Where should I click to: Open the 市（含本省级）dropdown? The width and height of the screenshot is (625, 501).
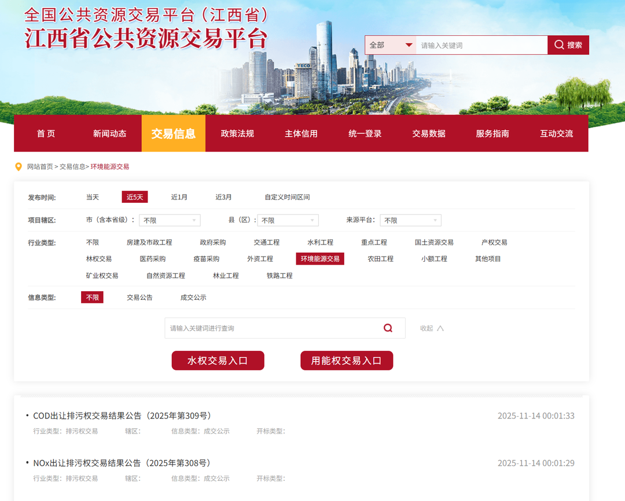169,220
